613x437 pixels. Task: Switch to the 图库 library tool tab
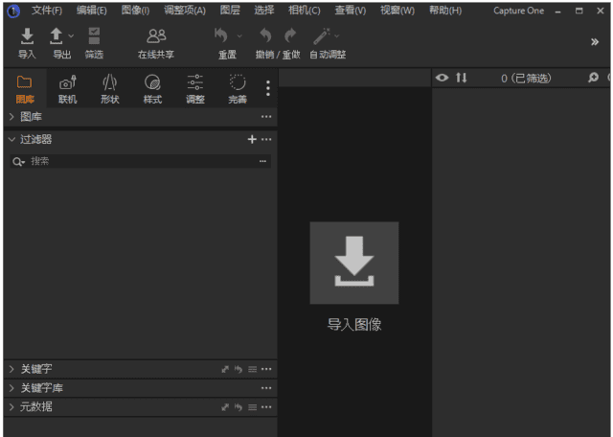pyautogui.click(x=25, y=89)
